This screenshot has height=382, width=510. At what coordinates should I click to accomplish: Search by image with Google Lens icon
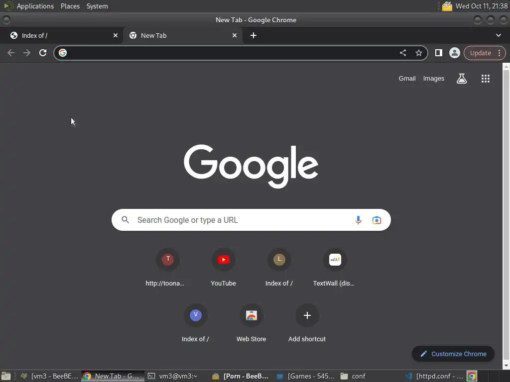pyautogui.click(x=377, y=220)
